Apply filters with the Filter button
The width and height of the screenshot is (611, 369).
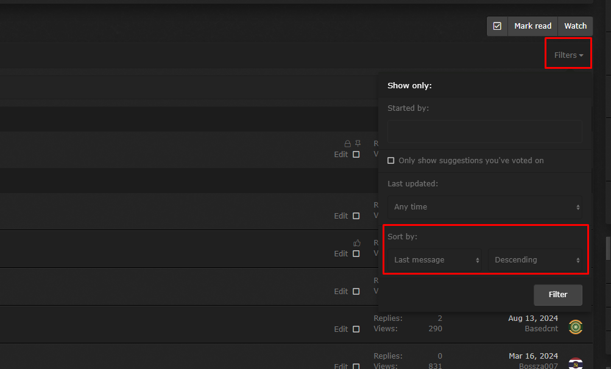(x=557, y=295)
